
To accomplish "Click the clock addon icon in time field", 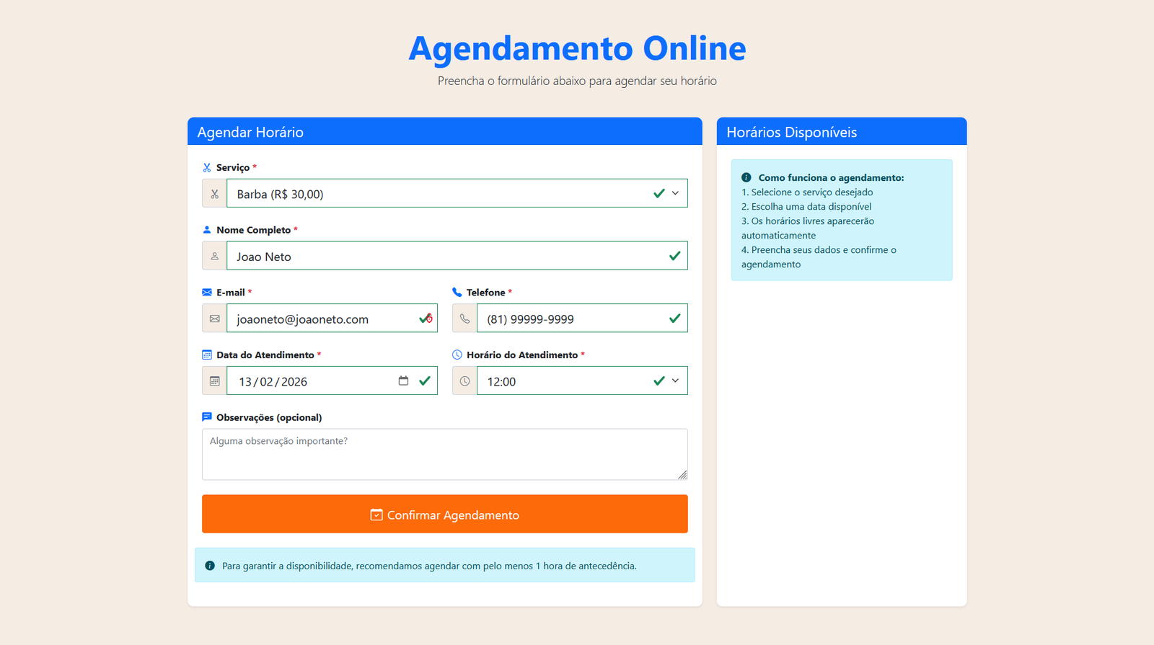I will point(464,381).
